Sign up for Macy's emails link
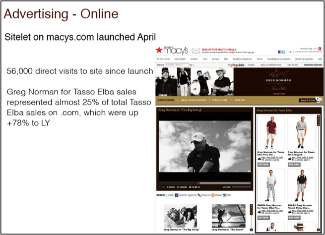This screenshot has height=235, width=325. (219, 50)
